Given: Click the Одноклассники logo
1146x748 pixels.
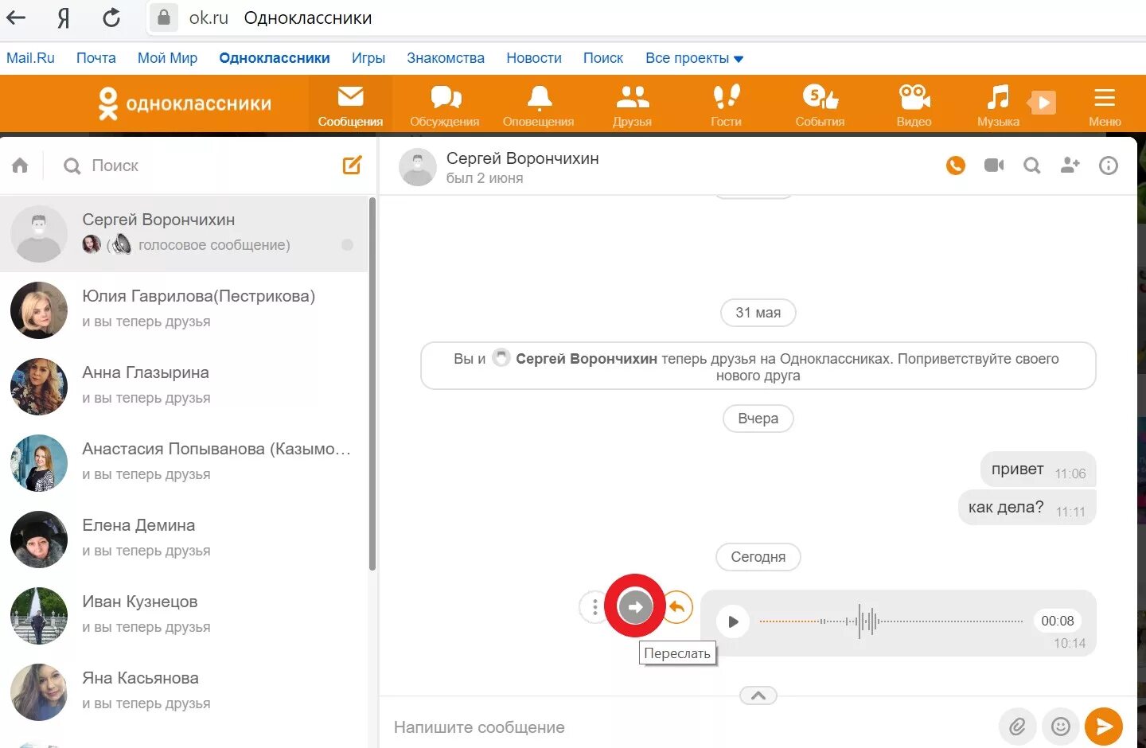Looking at the screenshot, I should tap(185, 103).
